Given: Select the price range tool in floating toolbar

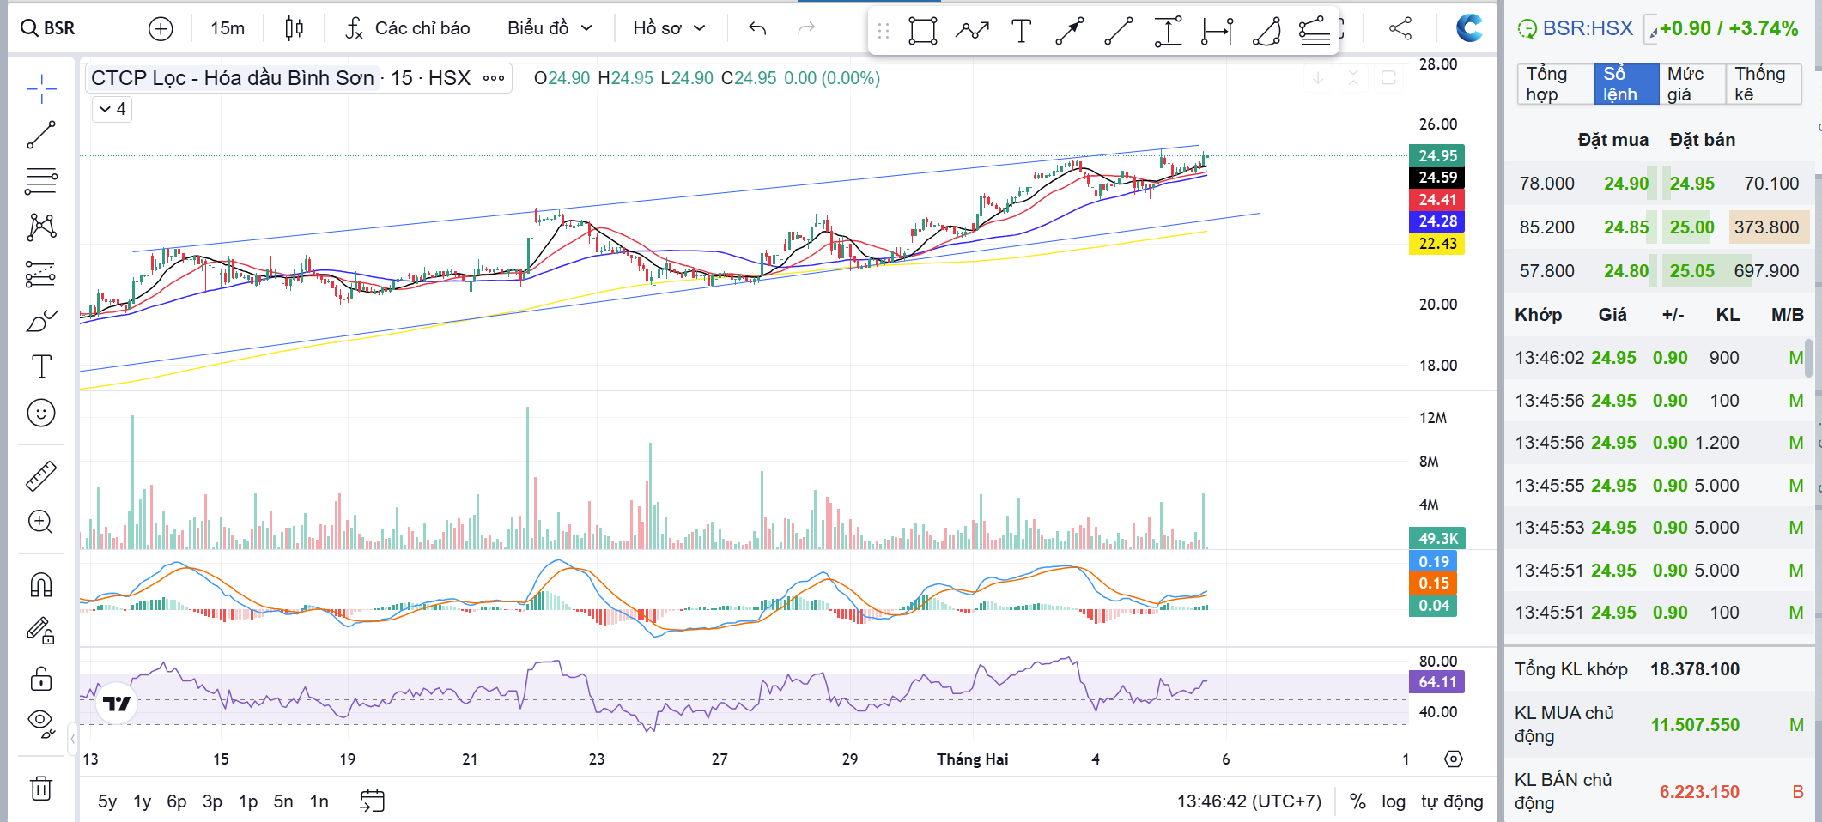Looking at the screenshot, I should (x=1168, y=31).
